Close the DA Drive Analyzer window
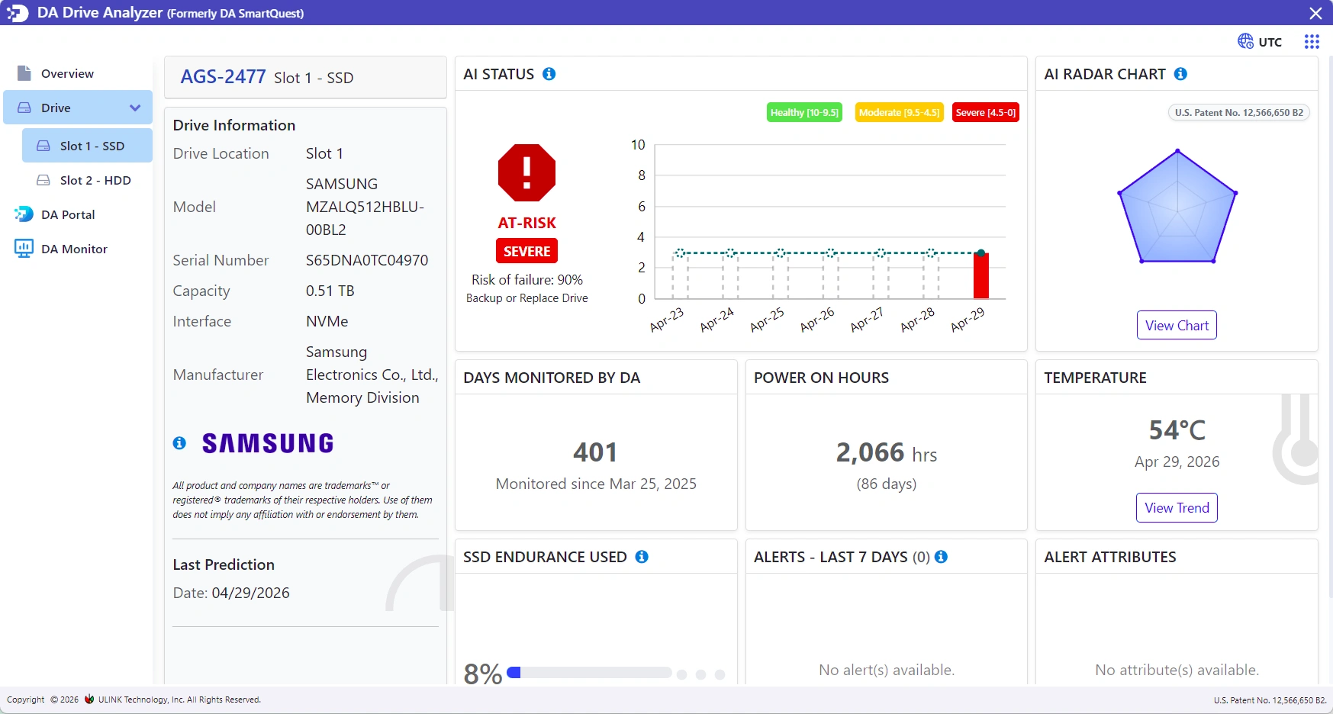 pos(1315,13)
